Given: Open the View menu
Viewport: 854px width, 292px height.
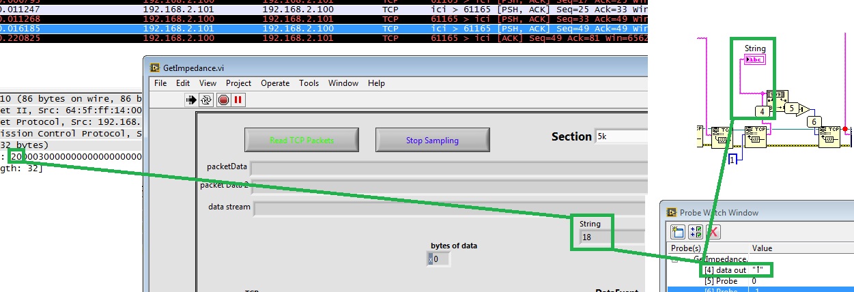Looking at the screenshot, I should point(208,83).
